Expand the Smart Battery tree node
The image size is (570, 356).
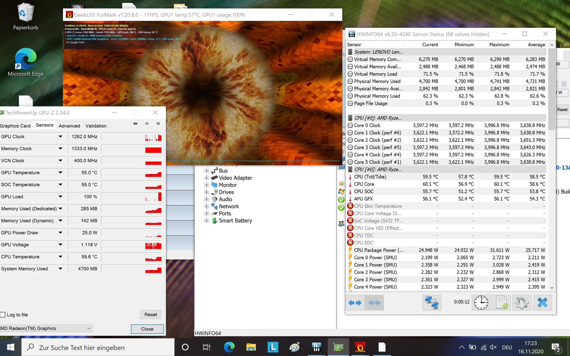coord(206,220)
